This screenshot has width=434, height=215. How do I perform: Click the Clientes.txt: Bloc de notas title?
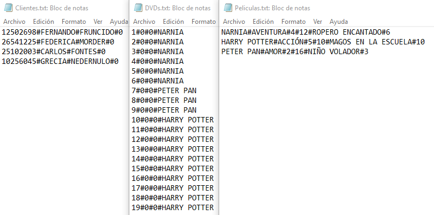(x=52, y=8)
